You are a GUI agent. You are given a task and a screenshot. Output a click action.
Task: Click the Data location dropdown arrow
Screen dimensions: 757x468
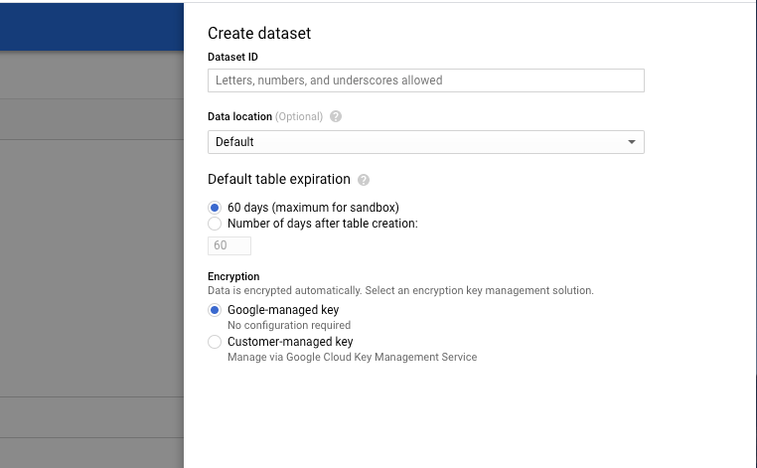click(x=632, y=142)
